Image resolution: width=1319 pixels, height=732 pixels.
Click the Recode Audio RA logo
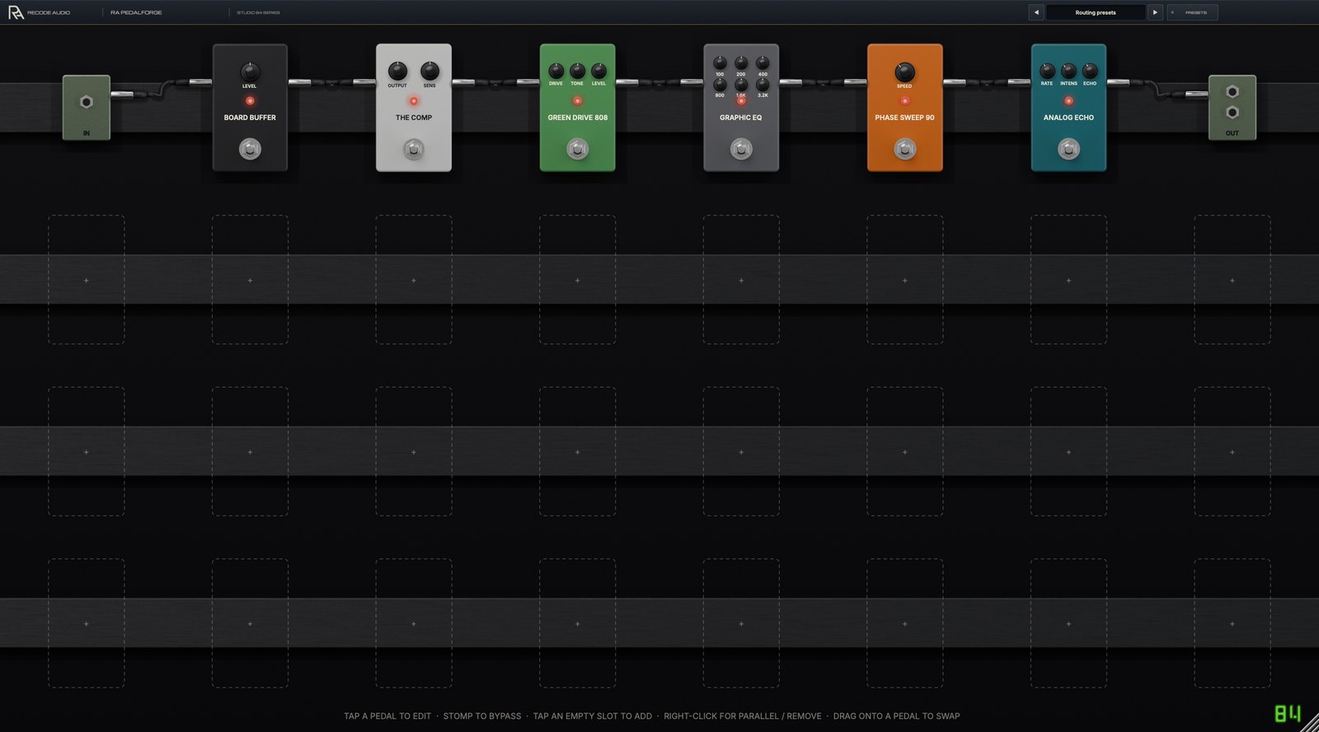click(16, 12)
